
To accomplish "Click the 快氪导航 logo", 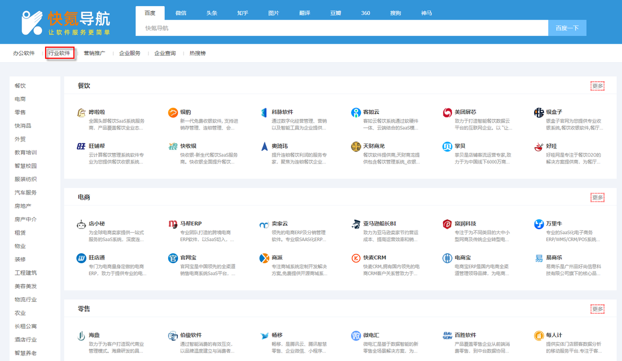I will 66,23.
